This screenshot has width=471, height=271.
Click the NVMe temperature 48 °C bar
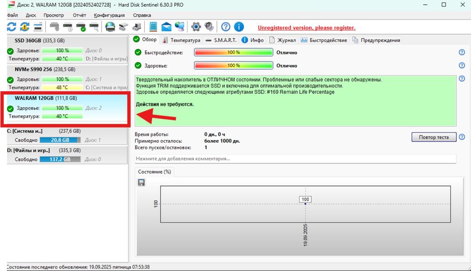[x=62, y=87]
